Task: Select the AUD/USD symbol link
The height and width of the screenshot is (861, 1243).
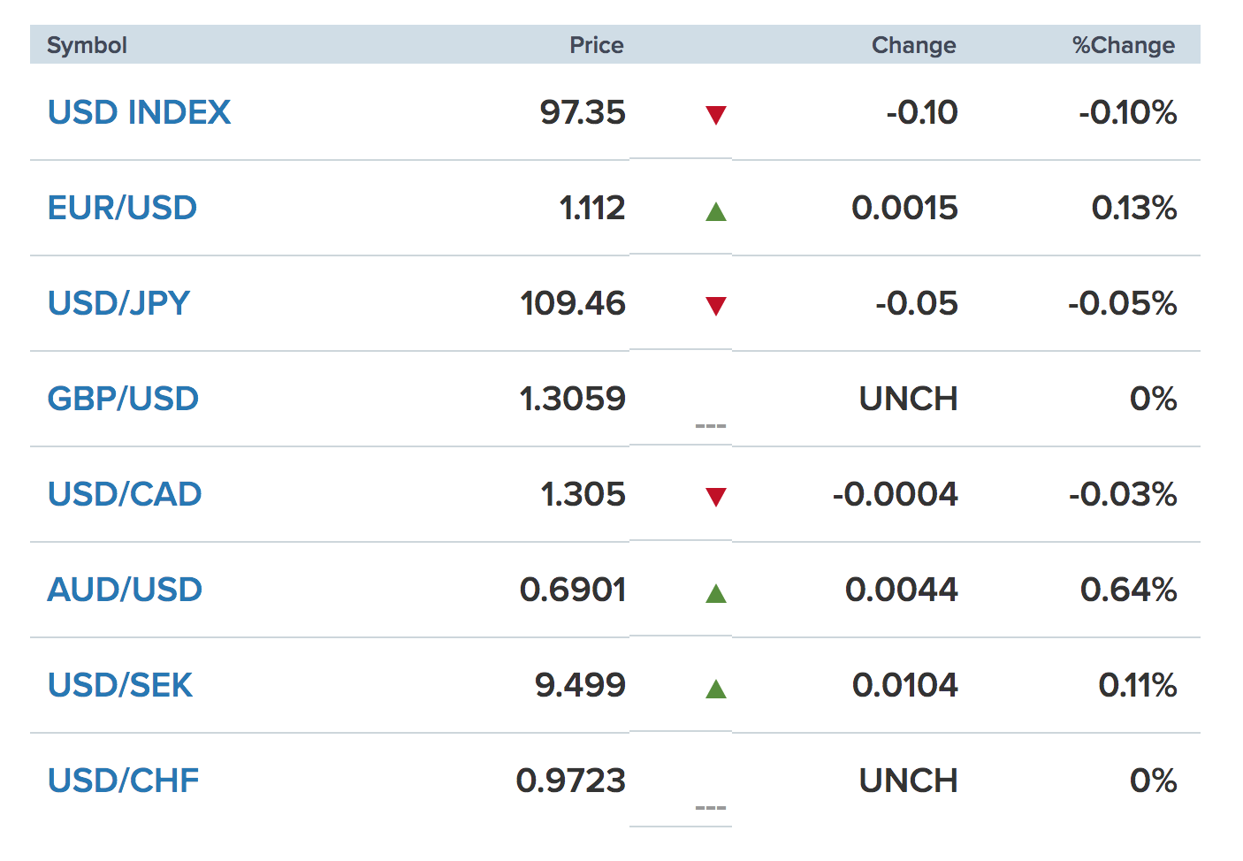Action: pos(125,590)
